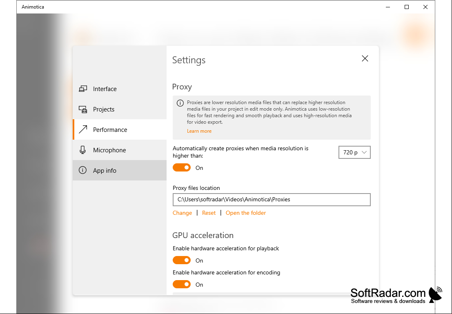The width and height of the screenshot is (452, 314).
Task: Click the Interface monitor icon
Action: [x=83, y=89]
